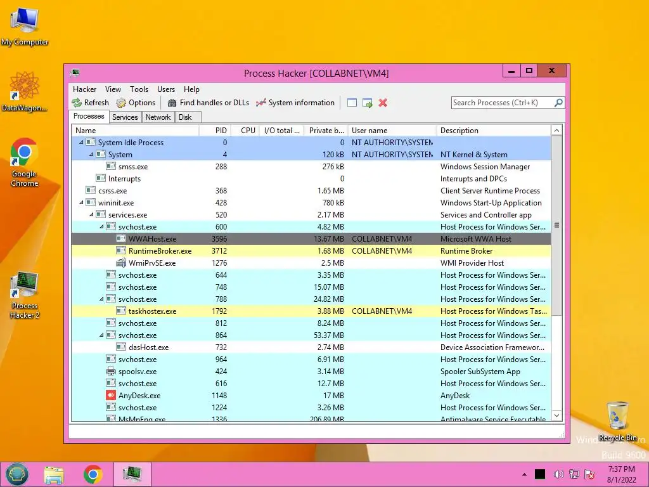Collapse the wininit.exe tree node
649x487 pixels.
pos(81,203)
